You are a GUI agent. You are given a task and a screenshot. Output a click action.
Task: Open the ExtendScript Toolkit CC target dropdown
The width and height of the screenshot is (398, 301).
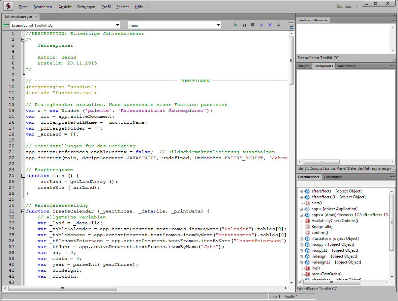click(x=118, y=25)
